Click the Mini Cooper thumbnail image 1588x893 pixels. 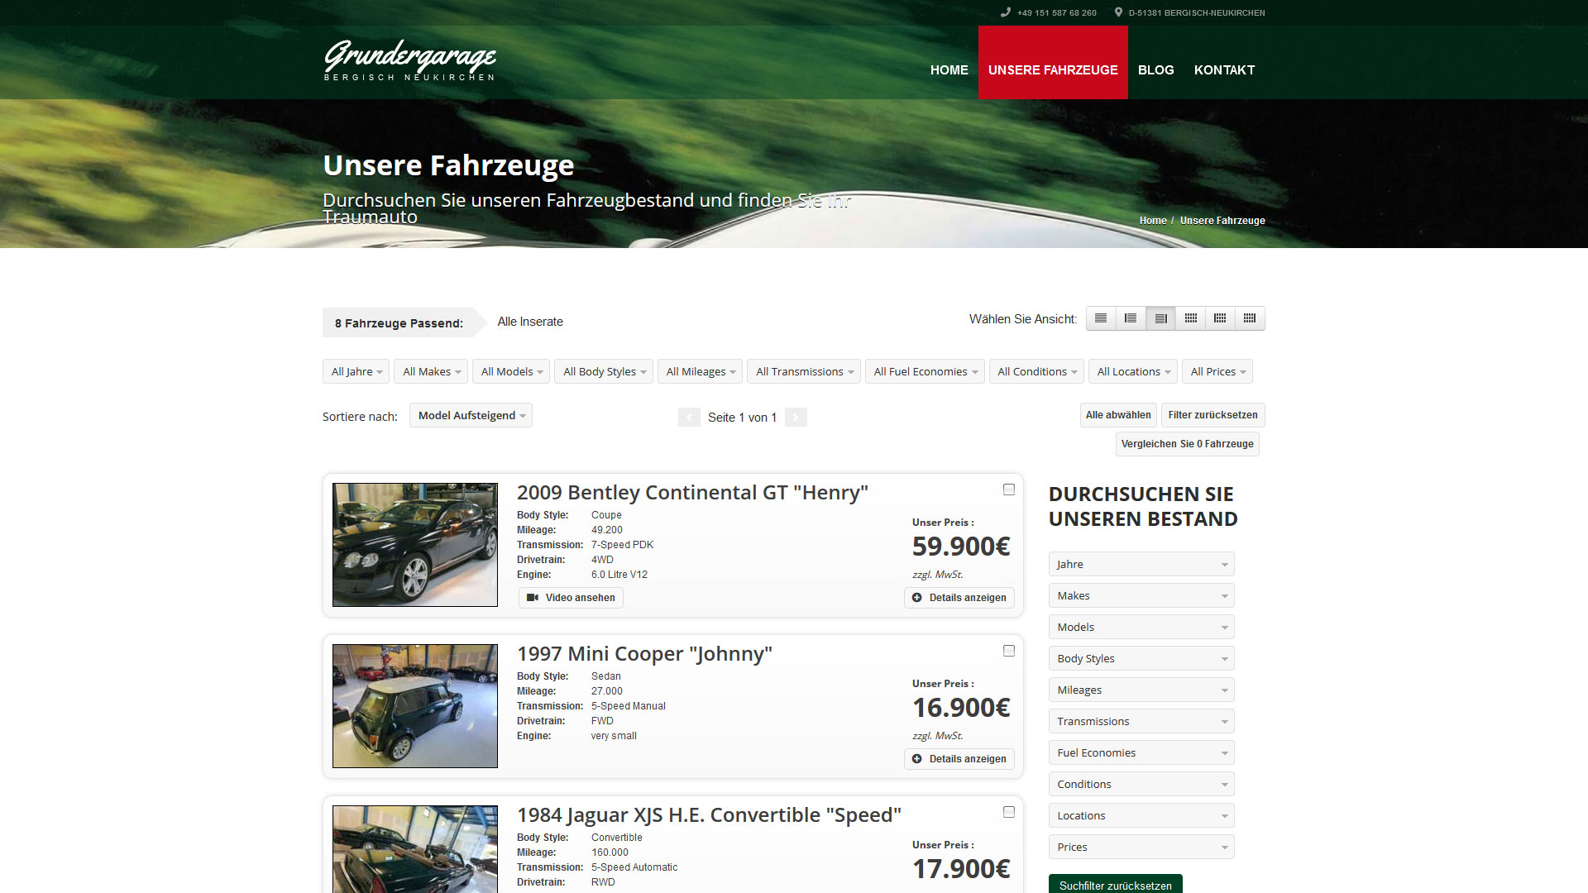point(415,706)
